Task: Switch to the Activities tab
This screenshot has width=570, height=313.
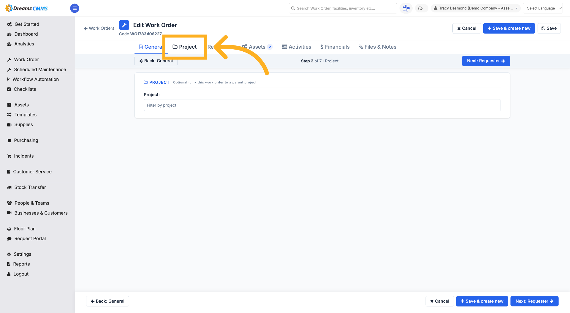Action: (x=296, y=47)
